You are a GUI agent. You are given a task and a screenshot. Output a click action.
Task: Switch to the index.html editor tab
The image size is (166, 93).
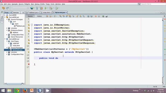(x=46, y=13)
